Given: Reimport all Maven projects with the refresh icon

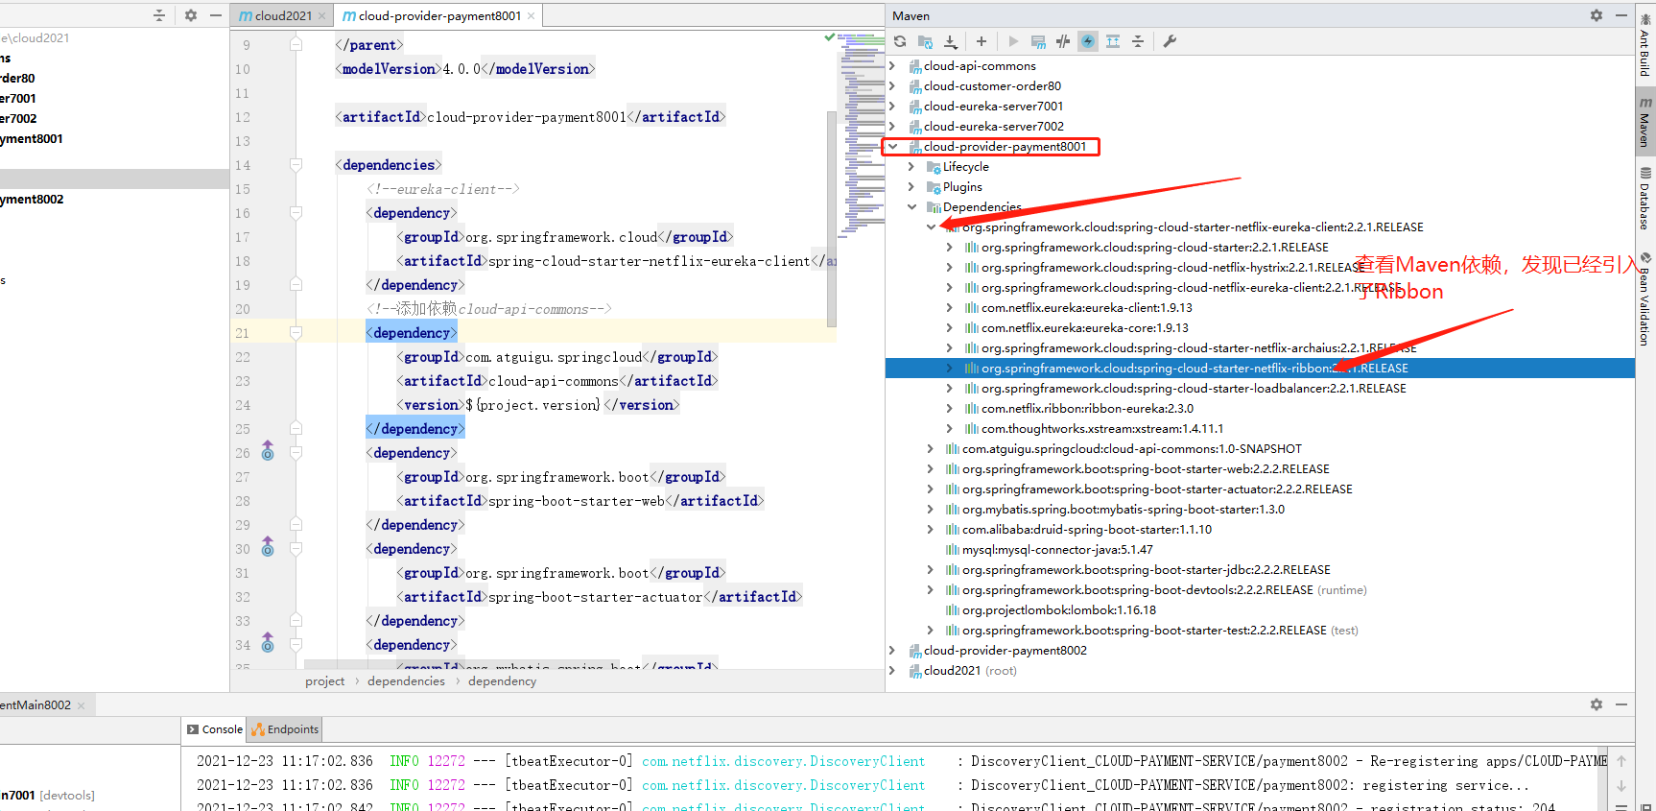Looking at the screenshot, I should click(900, 41).
